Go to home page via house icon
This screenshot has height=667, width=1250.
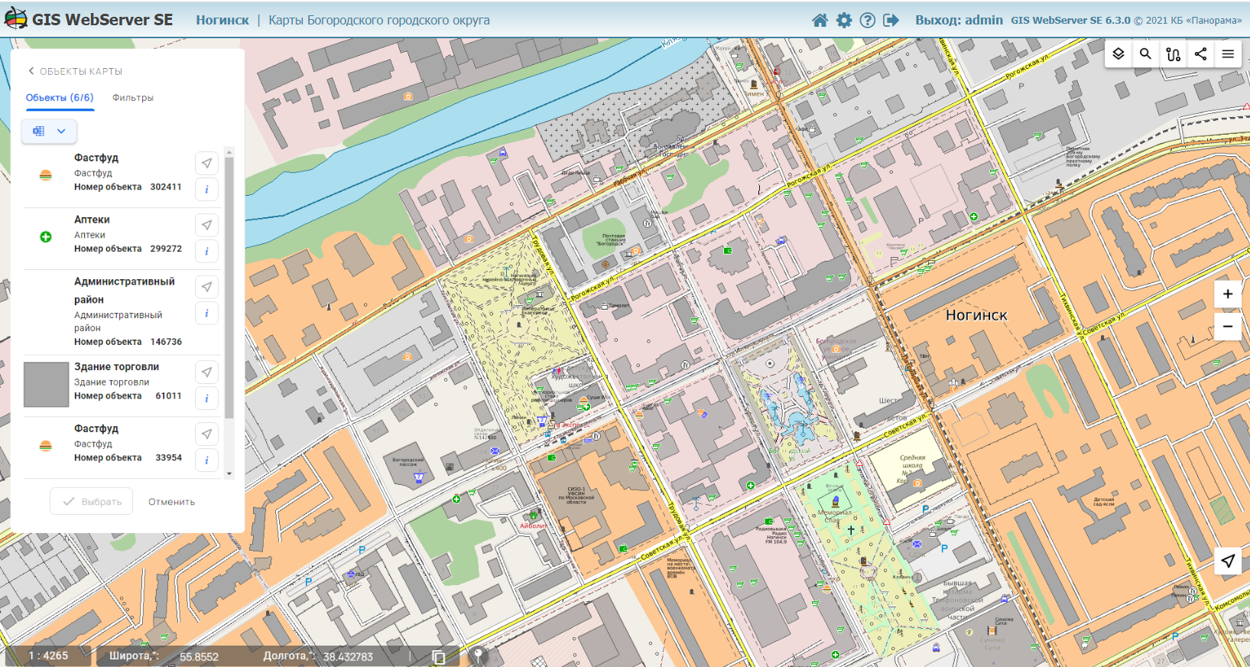coord(820,21)
